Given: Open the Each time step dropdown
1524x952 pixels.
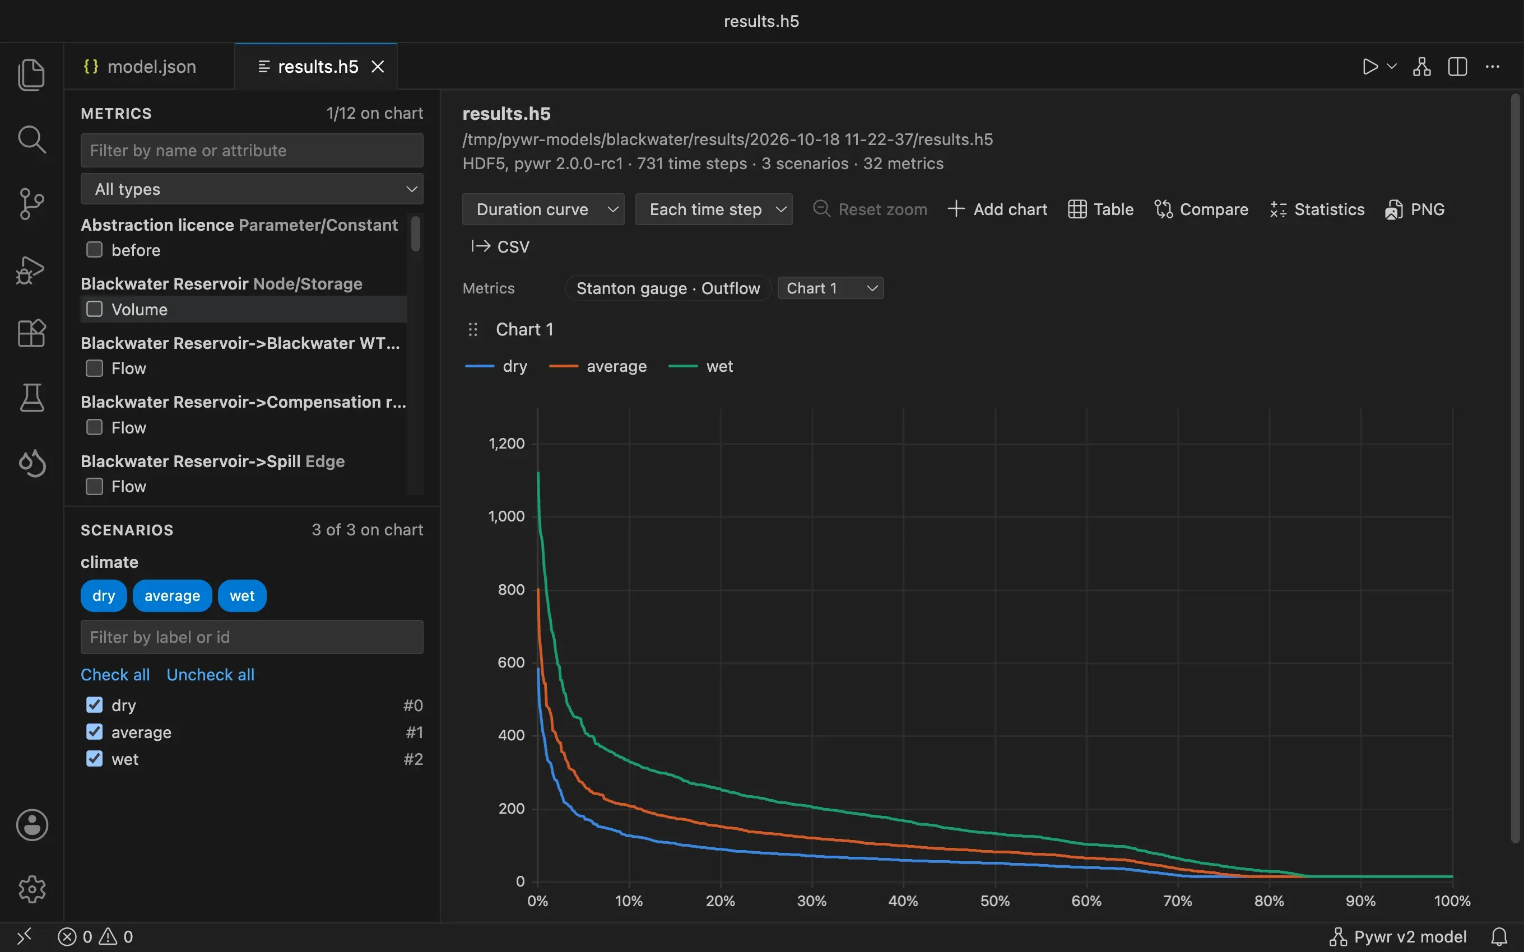Looking at the screenshot, I should click(x=713, y=209).
